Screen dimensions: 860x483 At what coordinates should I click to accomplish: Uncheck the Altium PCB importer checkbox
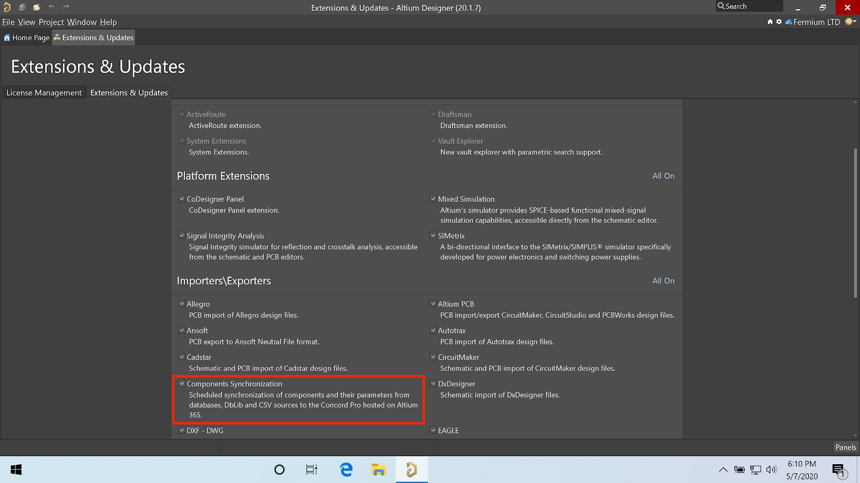[x=433, y=303]
